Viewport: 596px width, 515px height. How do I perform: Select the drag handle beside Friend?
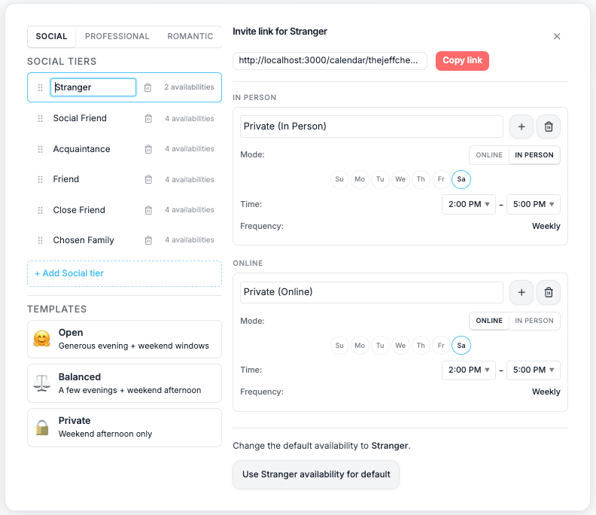41,179
